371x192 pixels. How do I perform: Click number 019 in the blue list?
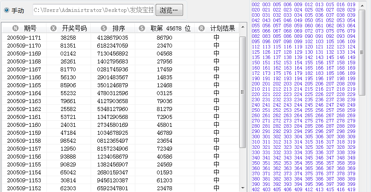point(352,4)
